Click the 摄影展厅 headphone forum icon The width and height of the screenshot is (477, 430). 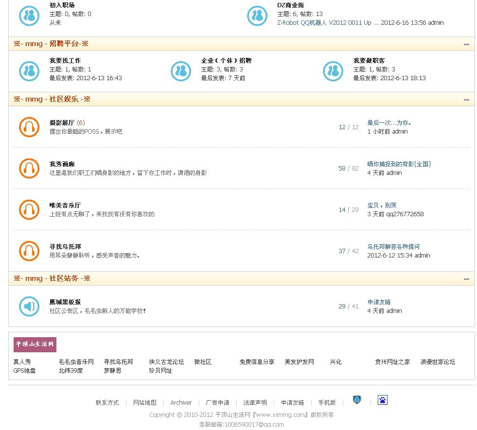coord(29,127)
